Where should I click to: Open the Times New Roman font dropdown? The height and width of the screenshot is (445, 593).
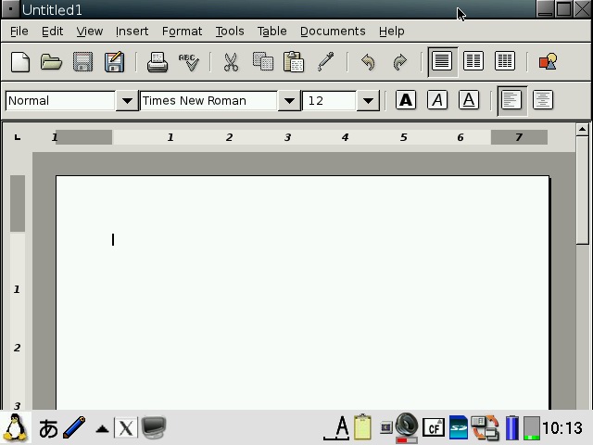pos(289,100)
